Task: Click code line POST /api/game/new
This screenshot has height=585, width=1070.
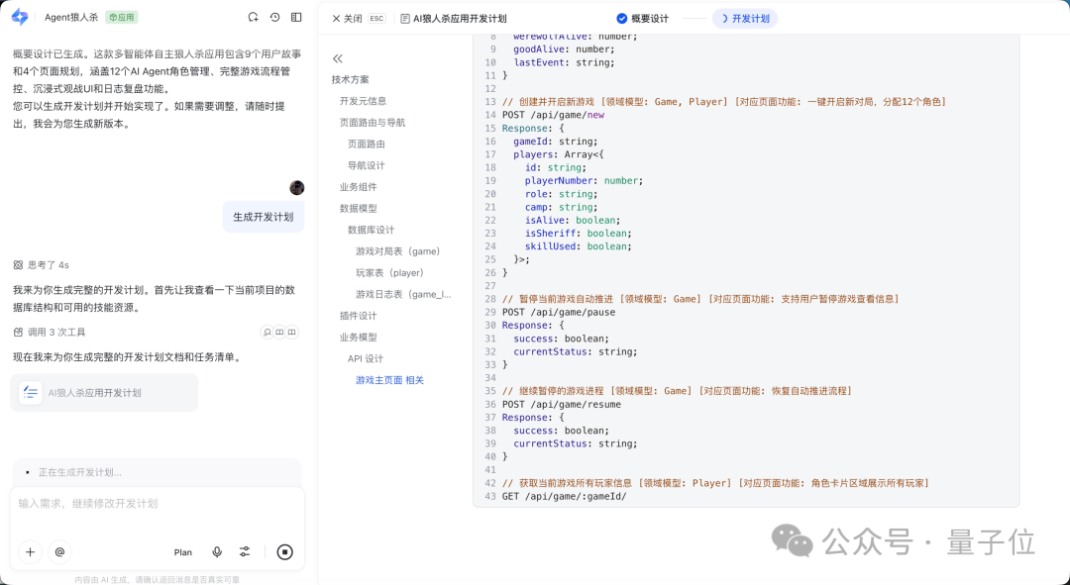Action: tap(554, 115)
